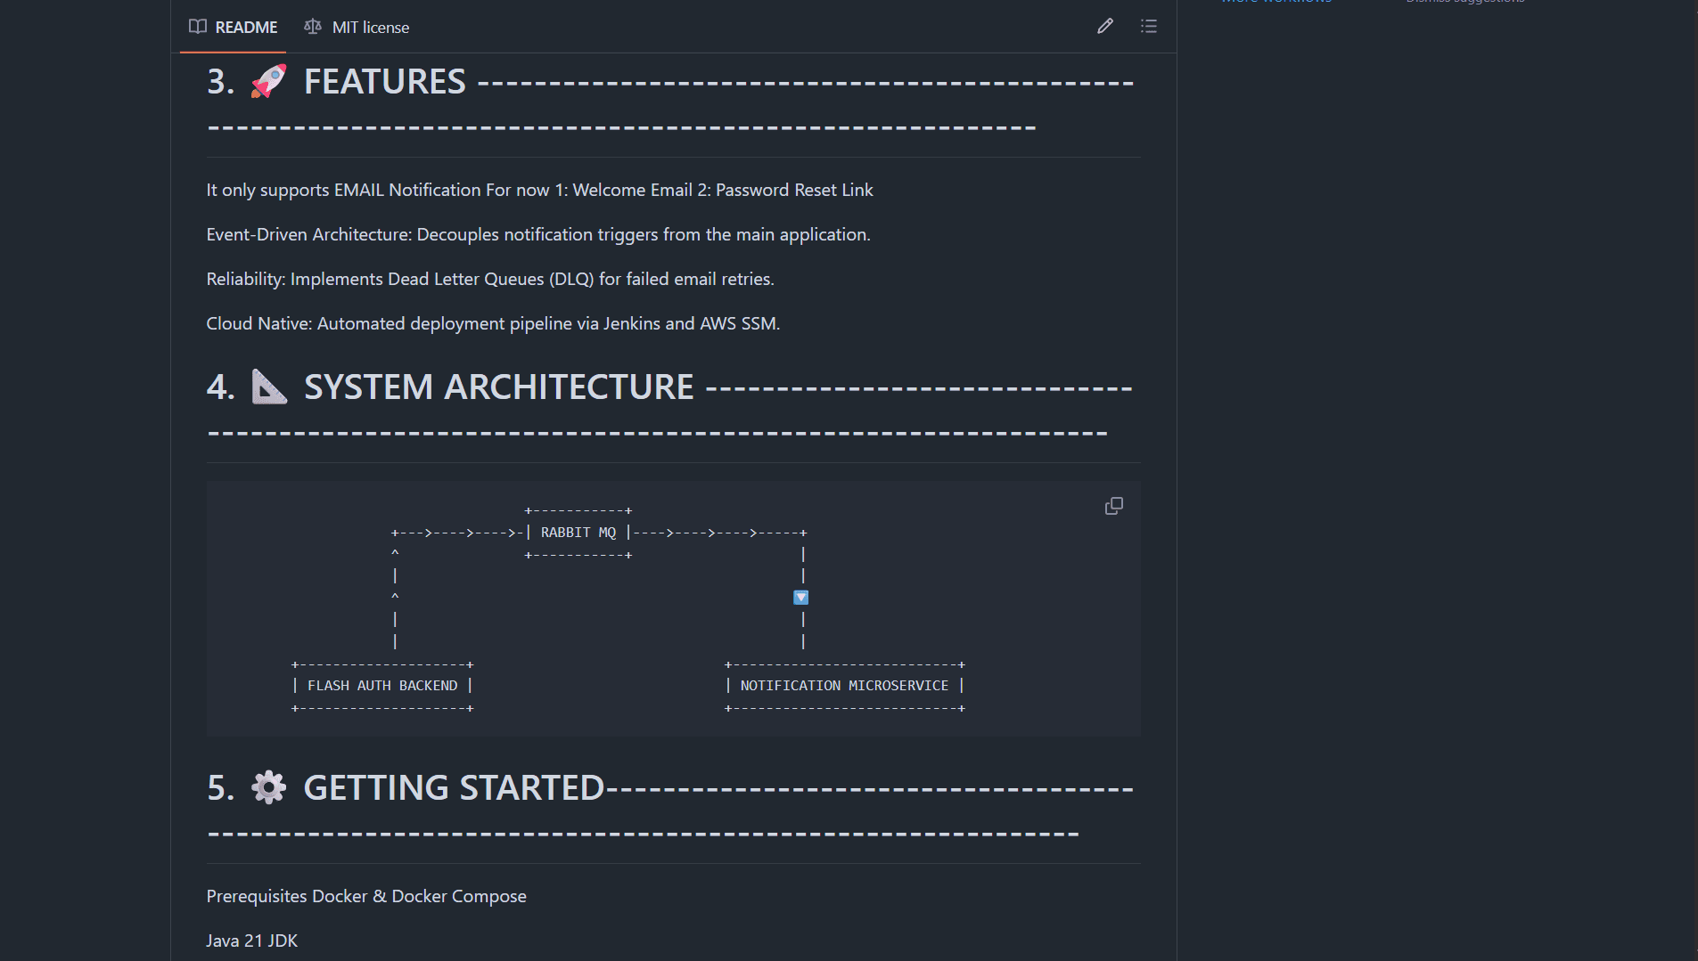This screenshot has height=961, width=1698.
Task: Toggle the table of contents panel
Action: pos(1149,27)
